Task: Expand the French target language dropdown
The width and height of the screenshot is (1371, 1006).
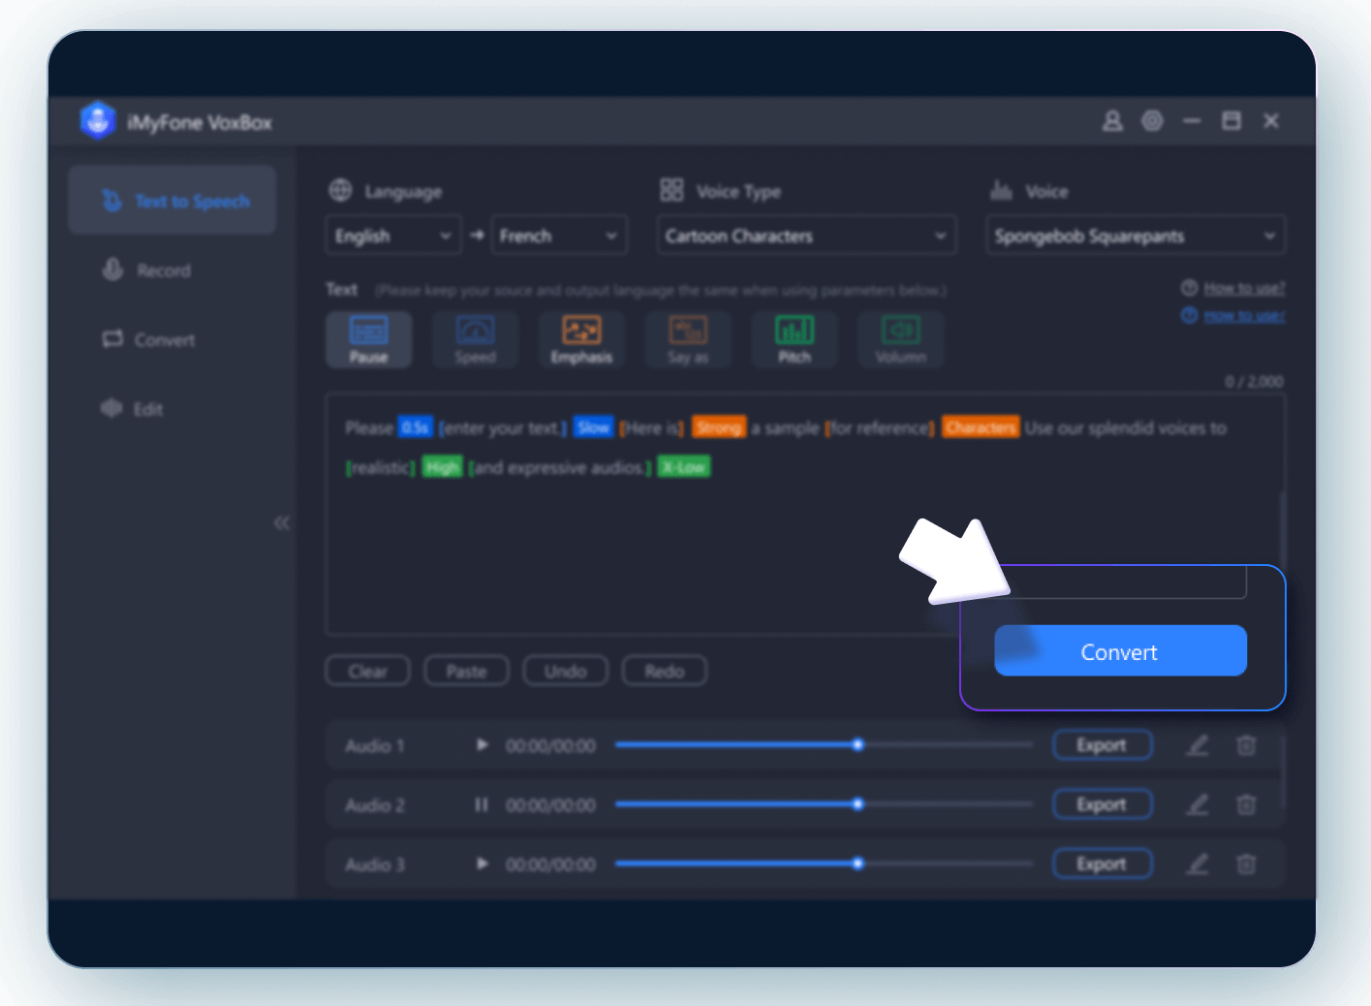Action: (x=559, y=236)
